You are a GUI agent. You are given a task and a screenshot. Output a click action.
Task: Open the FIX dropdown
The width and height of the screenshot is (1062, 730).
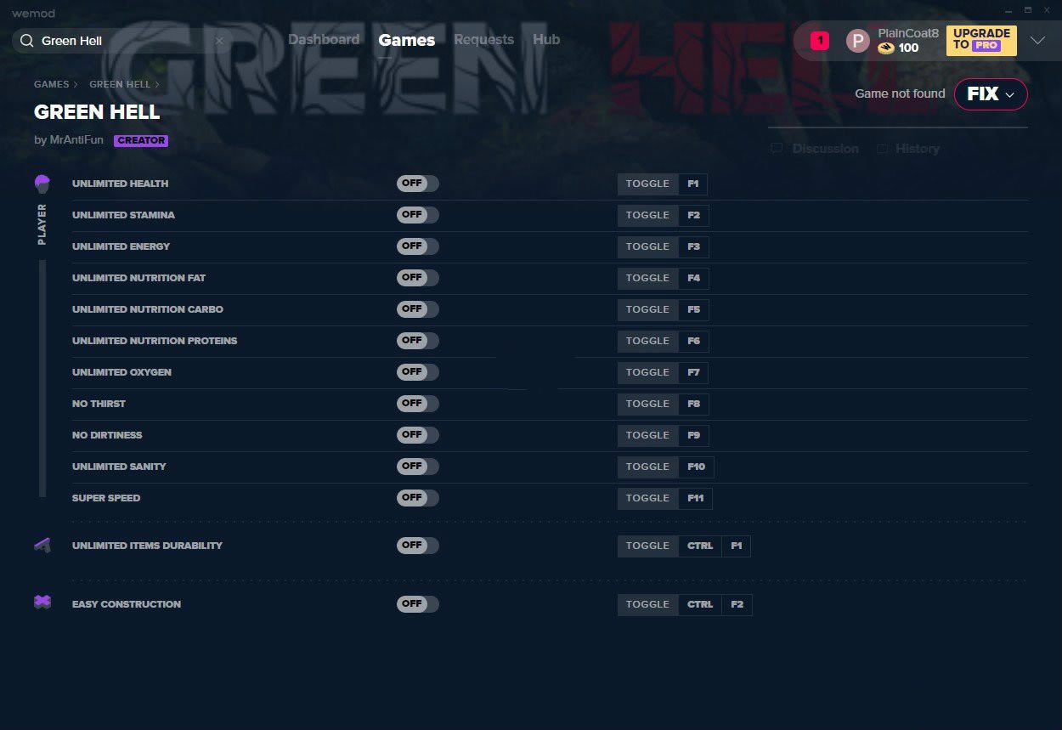click(991, 94)
